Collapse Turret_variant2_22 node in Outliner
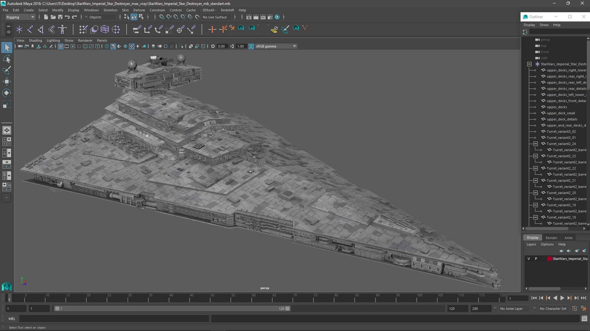This screenshot has height=331, width=590. (x=536, y=168)
